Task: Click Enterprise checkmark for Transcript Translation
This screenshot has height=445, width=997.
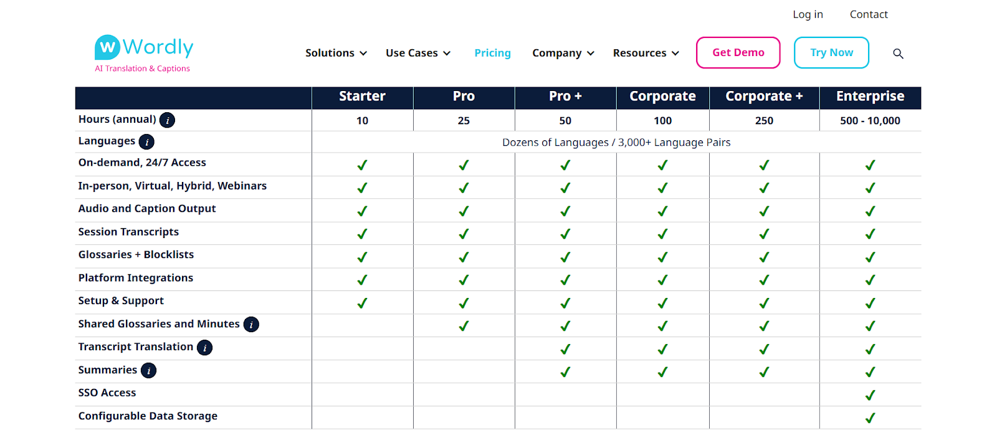Action: coord(871,349)
